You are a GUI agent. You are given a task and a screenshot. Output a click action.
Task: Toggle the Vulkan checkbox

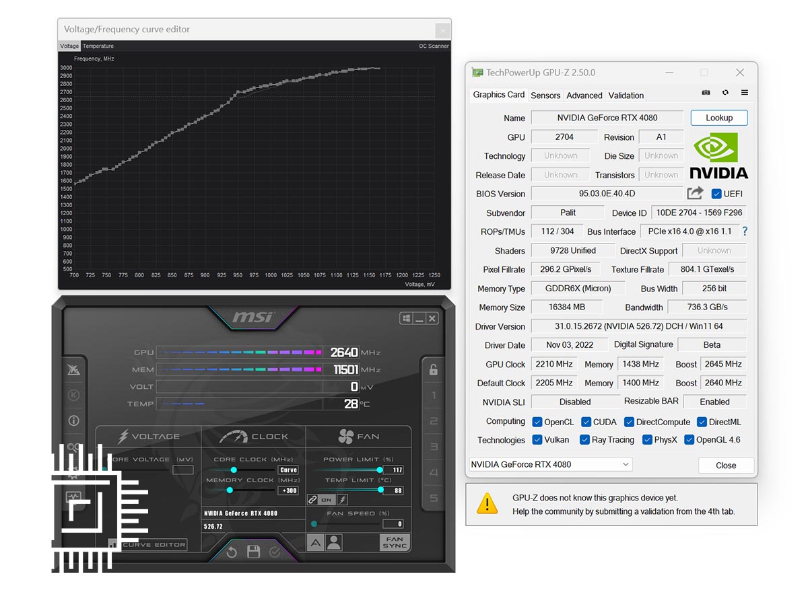click(x=537, y=439)
